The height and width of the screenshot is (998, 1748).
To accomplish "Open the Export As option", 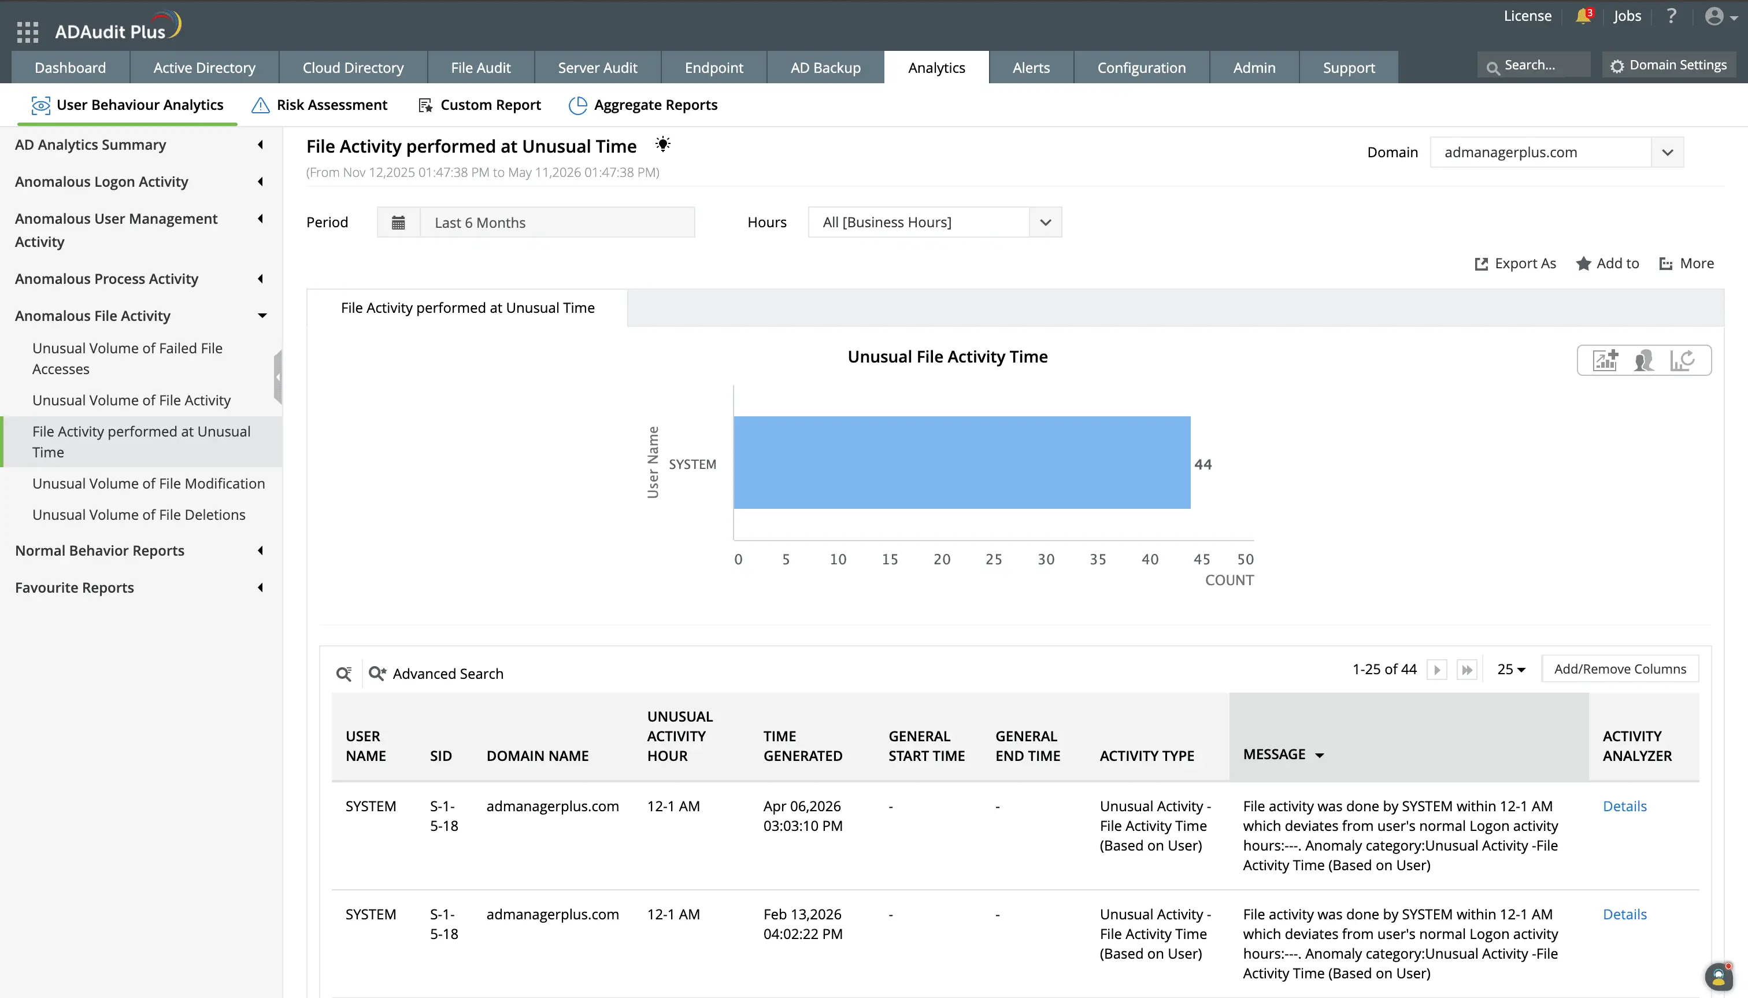I will (x=1516, y=264).
